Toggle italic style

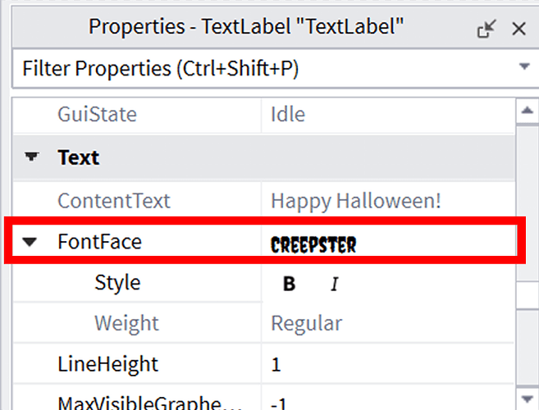point(334,284)
